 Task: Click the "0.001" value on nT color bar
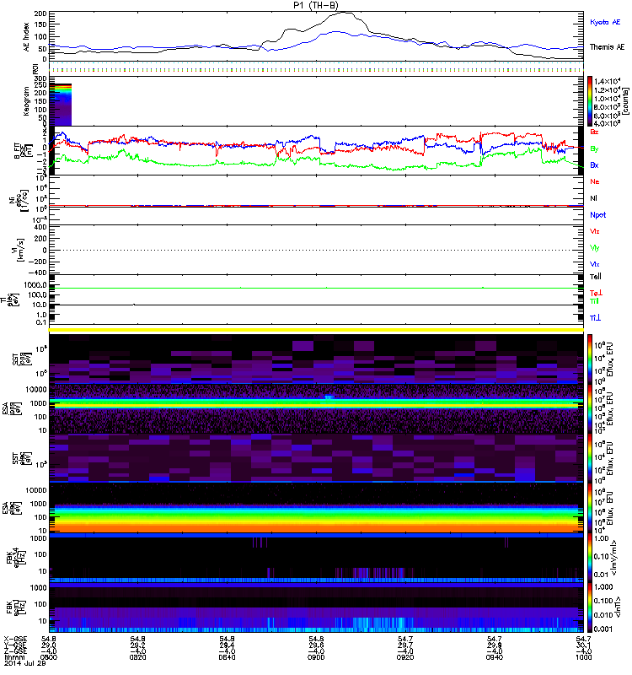(x=603, y=629)
